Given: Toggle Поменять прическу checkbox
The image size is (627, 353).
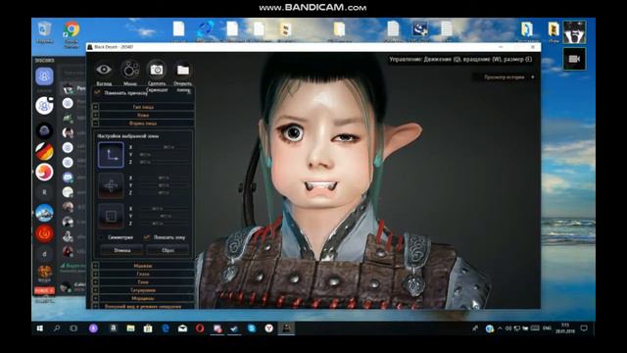Looking at the screenshot, I should coord(97,92).
